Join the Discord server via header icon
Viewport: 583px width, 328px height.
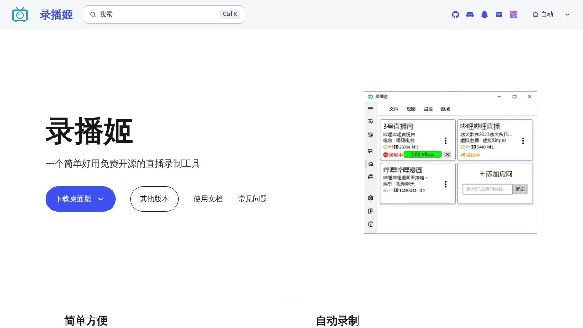point(470,15)
